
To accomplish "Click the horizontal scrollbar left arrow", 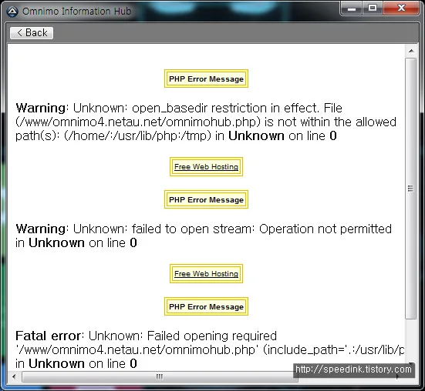I will [x=14, y=376].
